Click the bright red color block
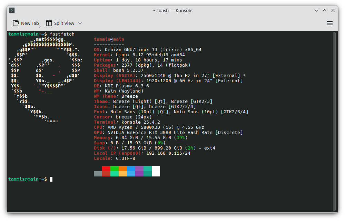Image resolution: width=345 pixels, height=221 pixels. point(106,169)
